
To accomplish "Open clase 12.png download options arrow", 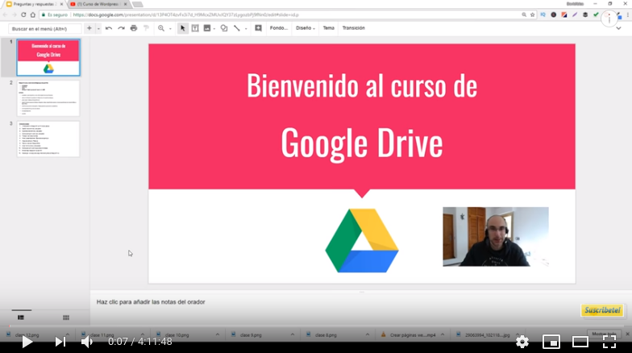I will tap(68, 335).
